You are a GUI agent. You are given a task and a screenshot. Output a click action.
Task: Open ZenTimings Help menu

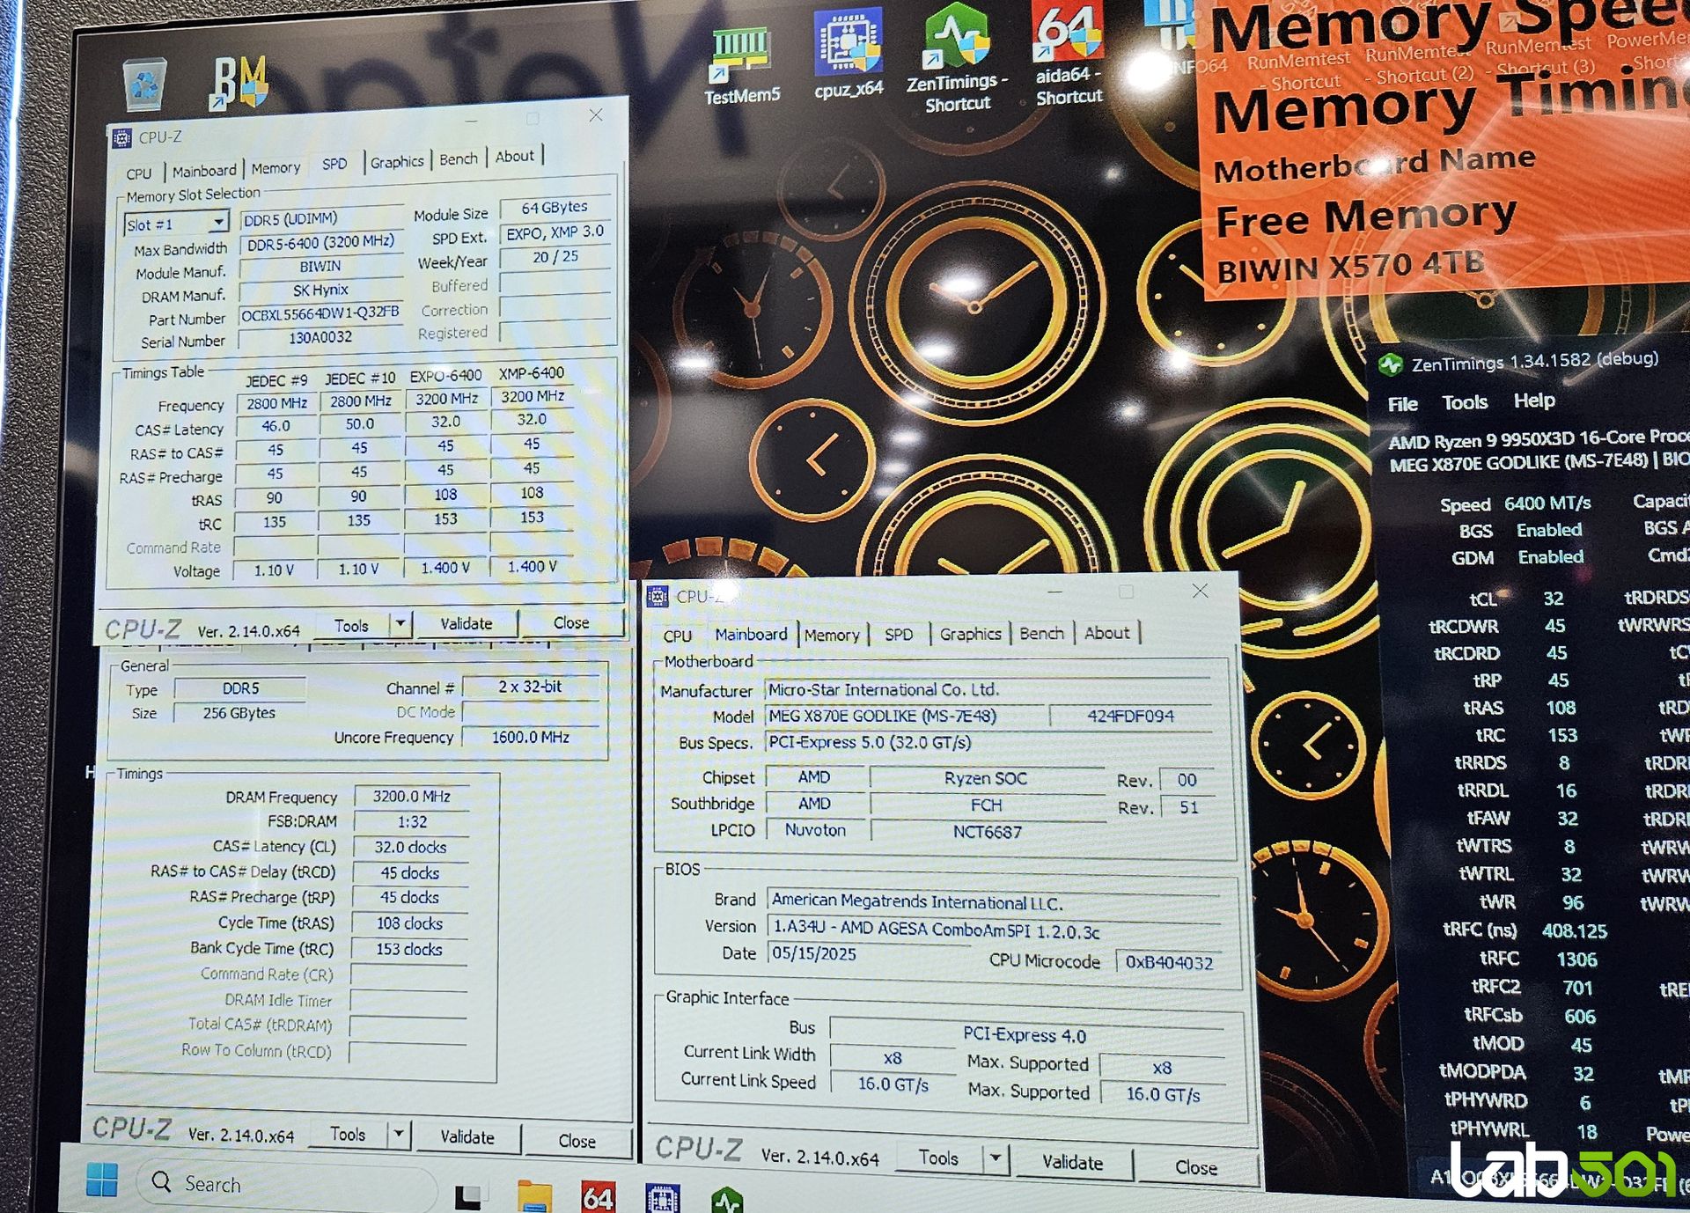point(1534,401)
